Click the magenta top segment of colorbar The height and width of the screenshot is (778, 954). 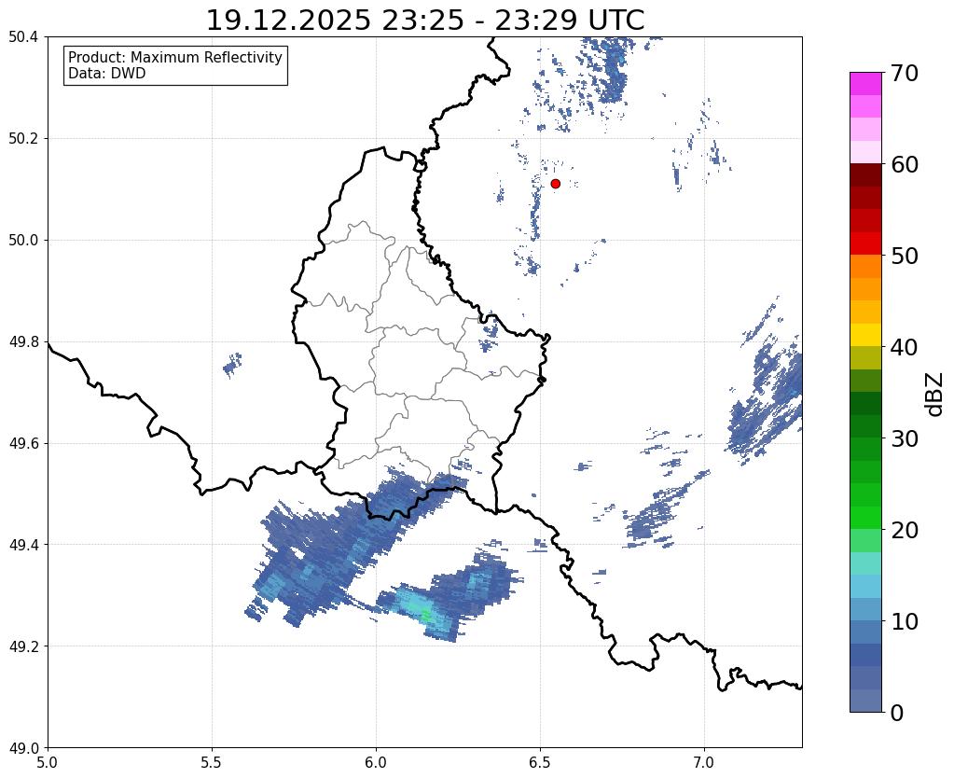click(x=865, y=83)
